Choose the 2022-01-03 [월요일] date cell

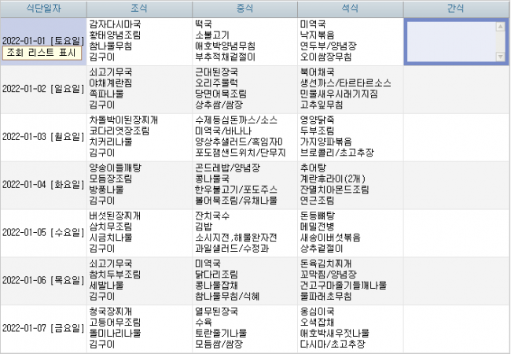42,136
